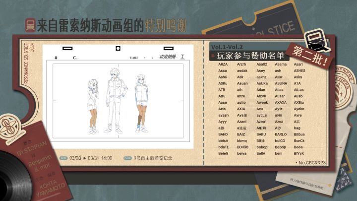This screenshot has width=357, height=201.
Task: Select the name asdak
Action: [242, 70]
